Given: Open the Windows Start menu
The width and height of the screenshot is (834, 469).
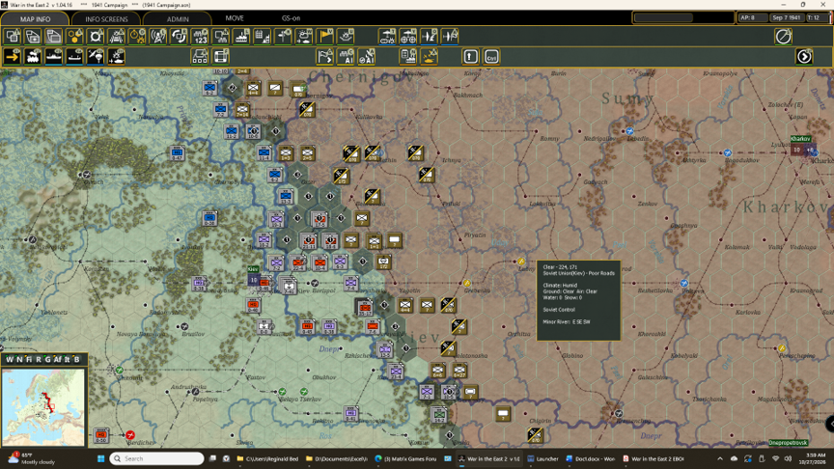Looking at the screenshot, I should 100,458.
